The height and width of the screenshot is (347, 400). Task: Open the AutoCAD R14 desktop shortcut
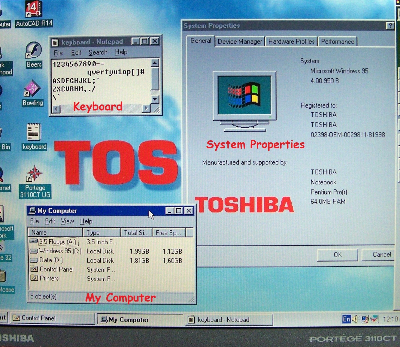click(34, 14)
